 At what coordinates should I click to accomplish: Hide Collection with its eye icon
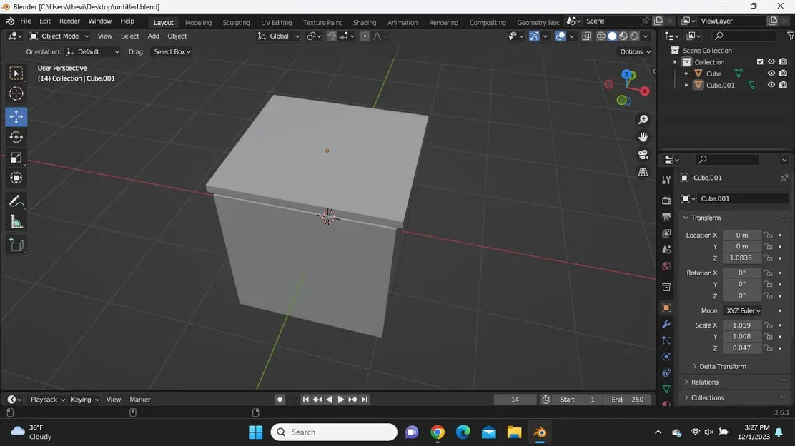[771, 62]
